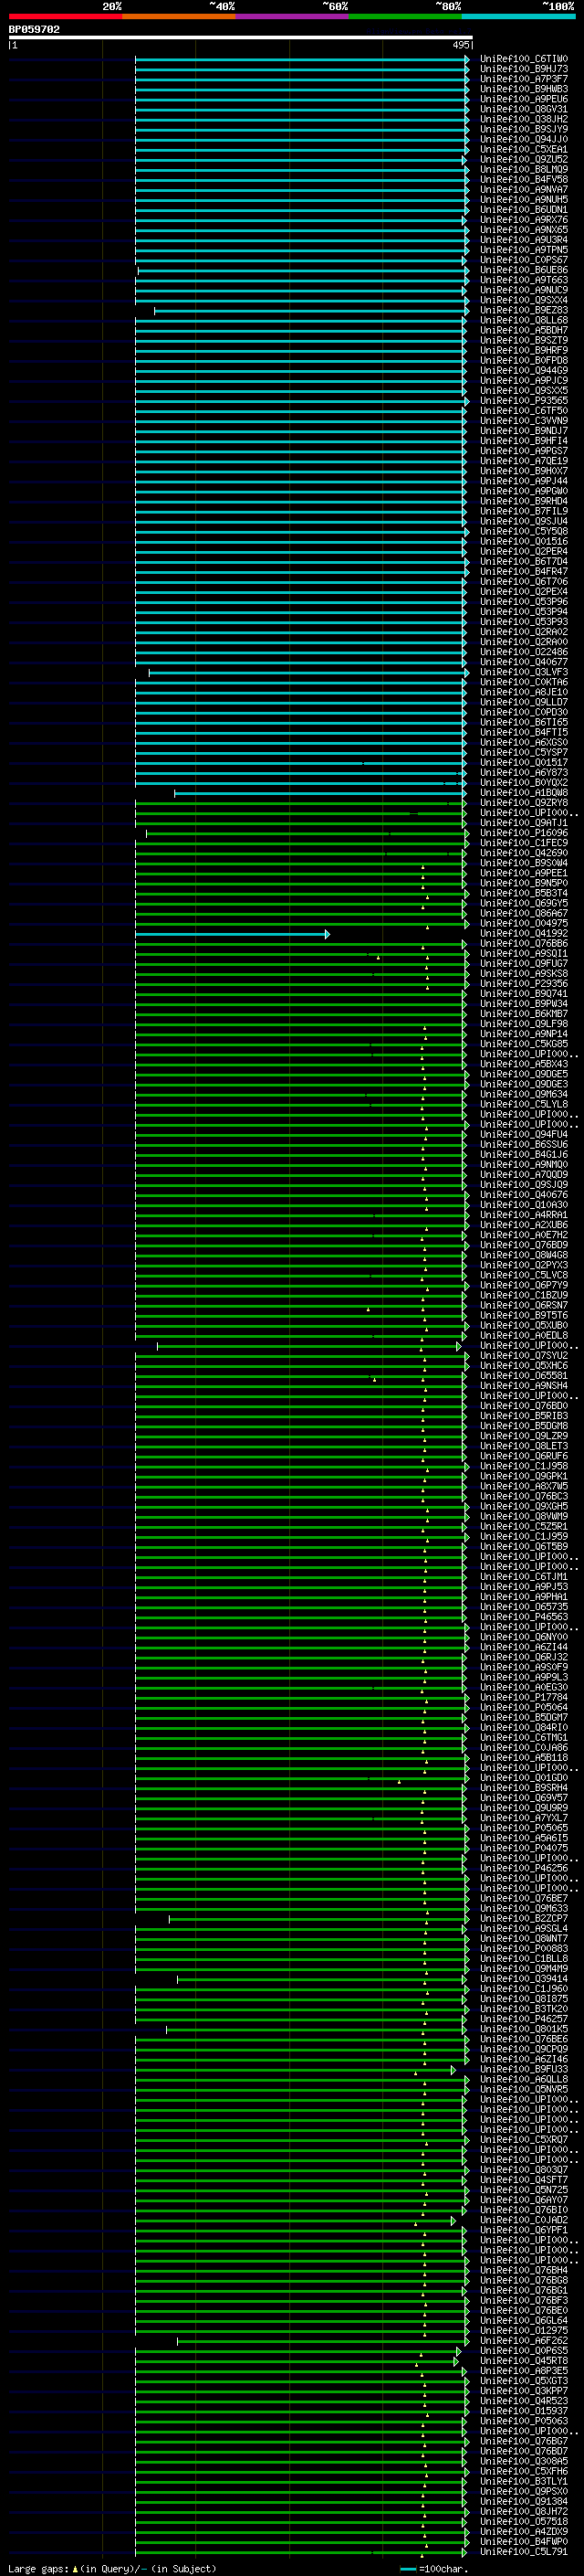Open hit UniRef100_B5B3T4

[524, 894]
